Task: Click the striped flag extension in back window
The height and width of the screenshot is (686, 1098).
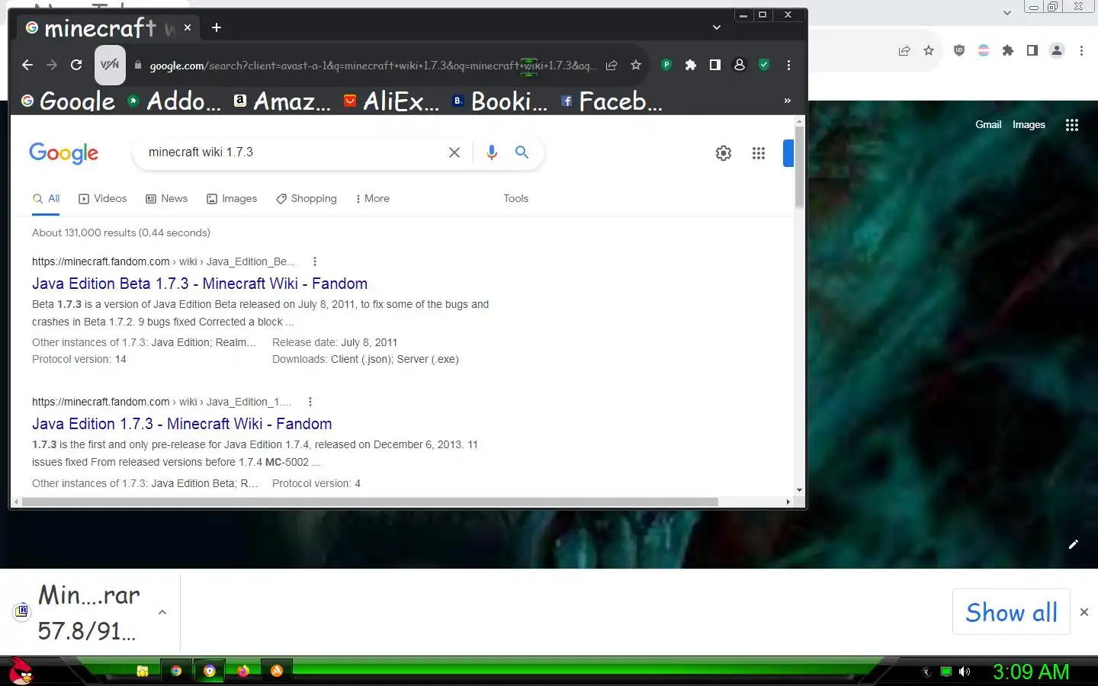Action: 984,50
